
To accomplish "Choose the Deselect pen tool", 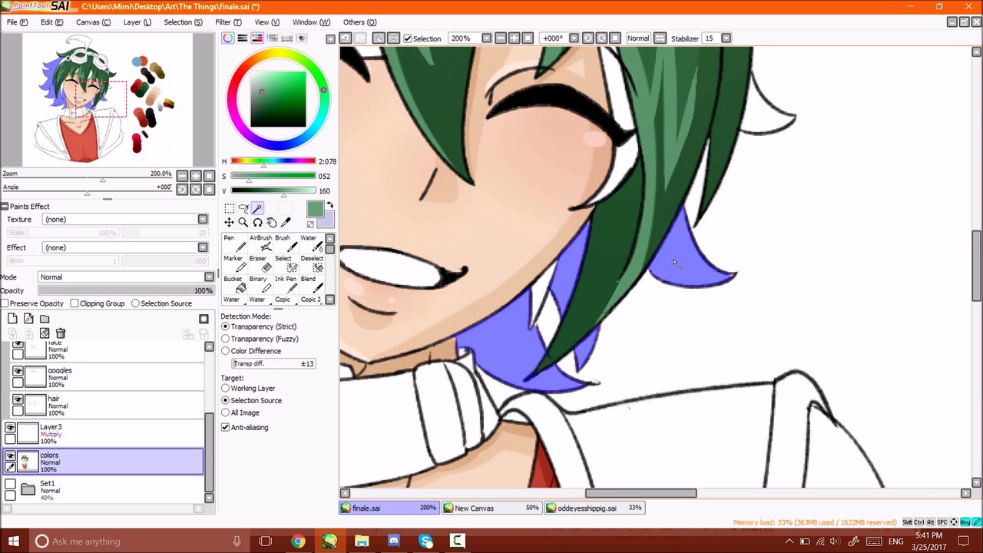I will coord(312,264).
